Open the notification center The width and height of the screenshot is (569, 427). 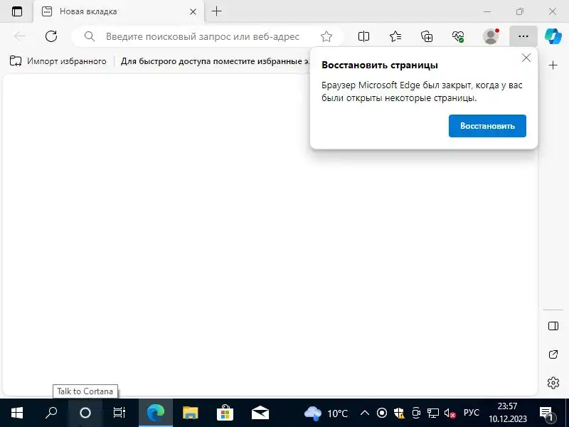coord(546,413)
